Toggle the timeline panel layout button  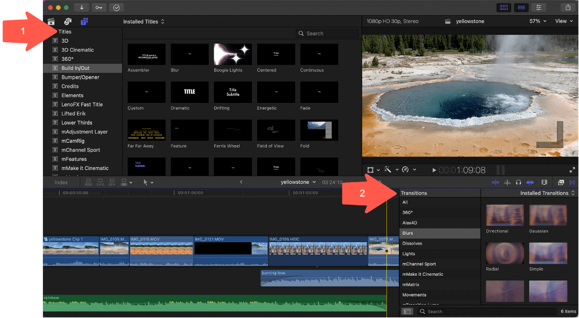[x=522, y=8]
